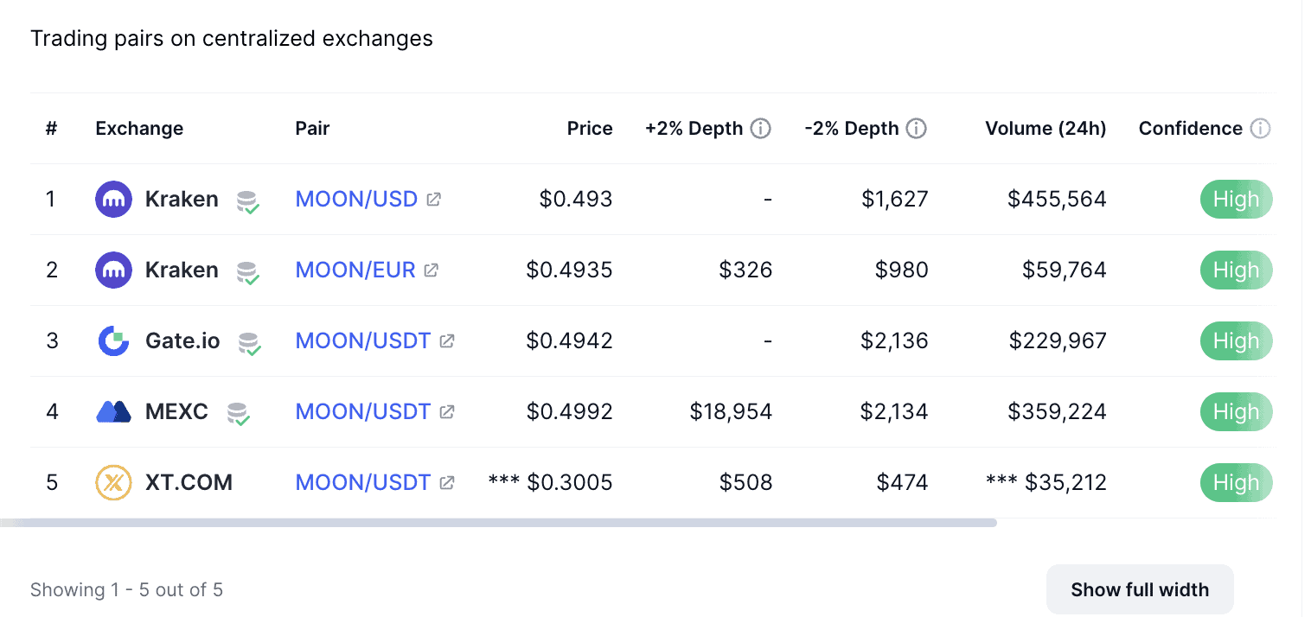Click reserves icon beside Kraken row 2
Image resolution: width=1311 pixels, height=617 pixels.
pos(248,272)
